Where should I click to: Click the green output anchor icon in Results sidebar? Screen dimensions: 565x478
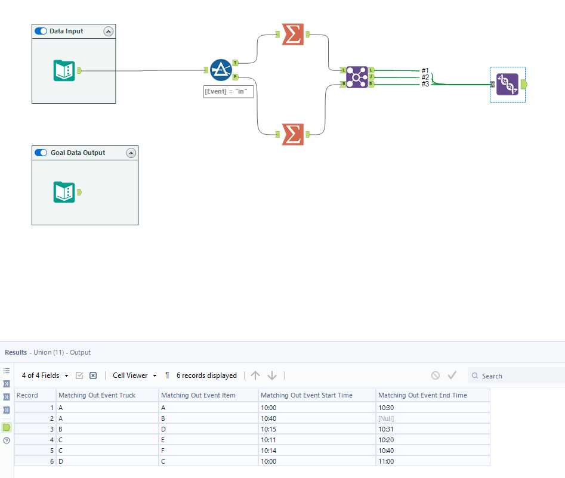6,427
